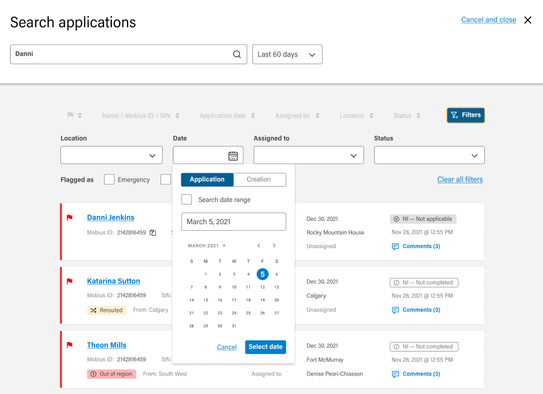This screenshot has width=543, height=394.
Task: Click the Rerouted shuffle badge
Action: coord(107,310)
